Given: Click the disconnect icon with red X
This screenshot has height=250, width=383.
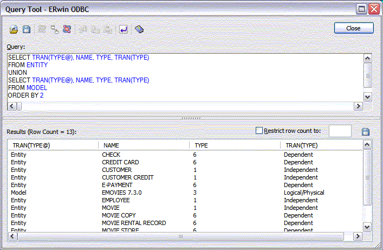Looking at the screenshot, I should 66,29.
